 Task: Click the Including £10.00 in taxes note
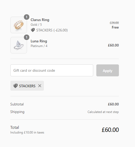tap(27, 132)
